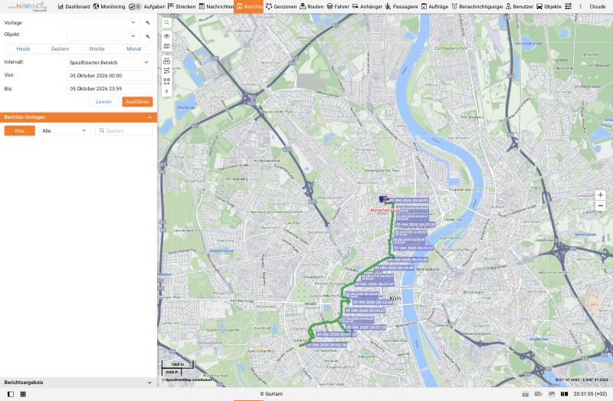Screen dimensions: 613x401
Task: Click the Ausführen button
Action: [137, 102]
